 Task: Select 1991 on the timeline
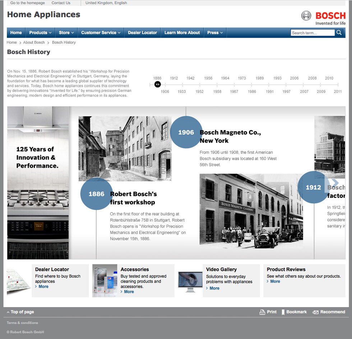269,92
